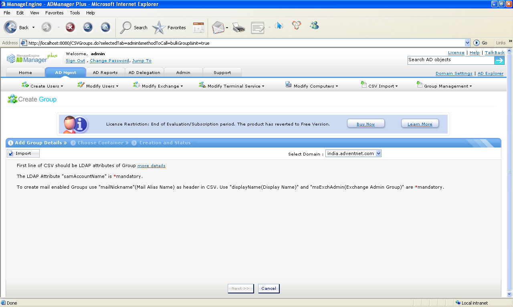This screenshot has width=513, height=307.
Task: Click the browser Refresh icon
Action: [88, 27]
